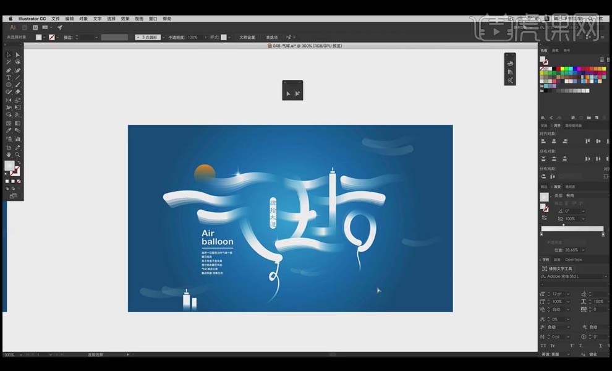Open the change screen mode button
Viewport: 612px width, 371px height.
(x=13, y=196)
